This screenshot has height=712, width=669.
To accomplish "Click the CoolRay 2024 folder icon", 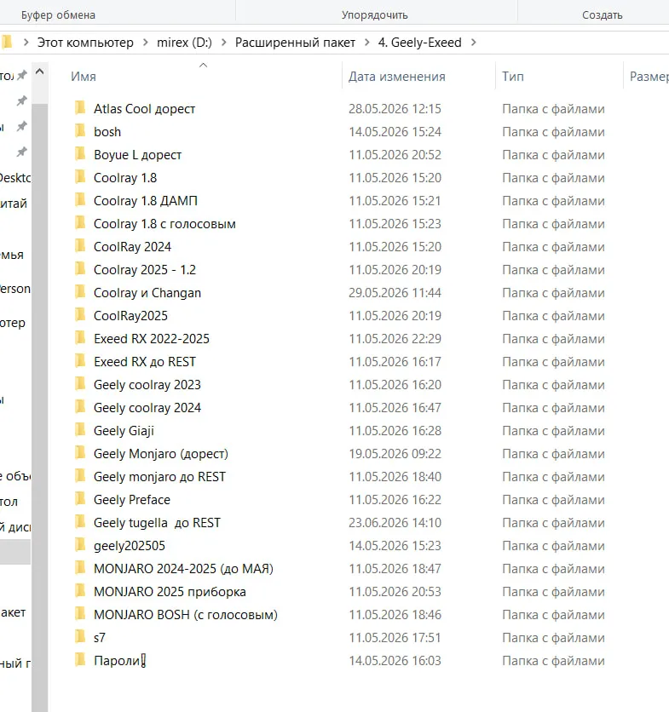I will 80,246.
